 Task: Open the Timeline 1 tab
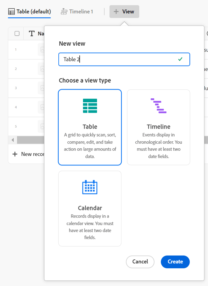point(77,12)
